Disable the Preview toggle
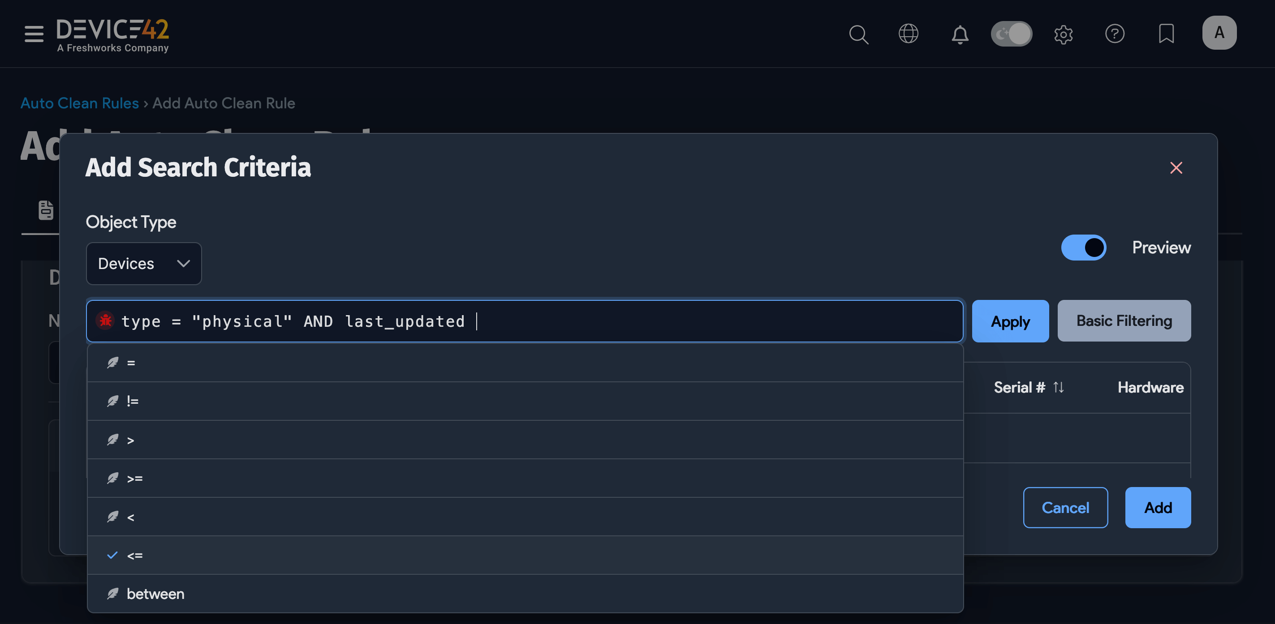 tap(1084, 248)
